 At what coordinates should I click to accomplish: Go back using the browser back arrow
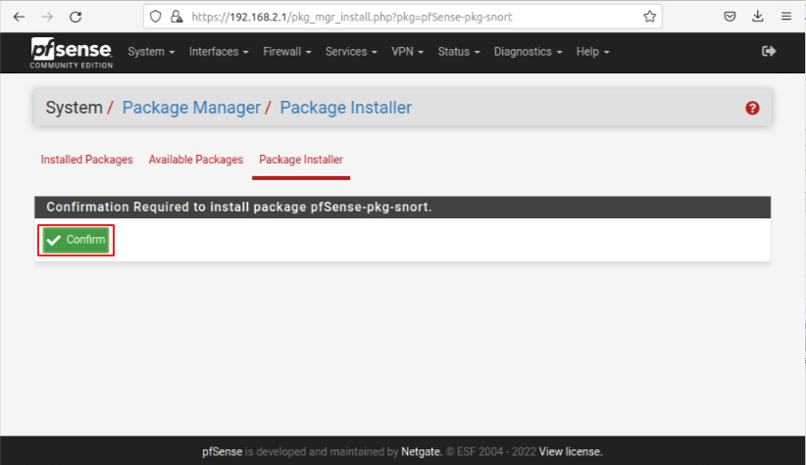pos(19,18)
